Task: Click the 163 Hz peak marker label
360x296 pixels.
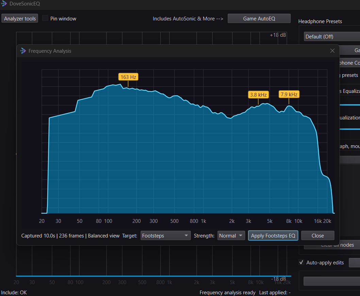Action: click(x=128, y=77)
